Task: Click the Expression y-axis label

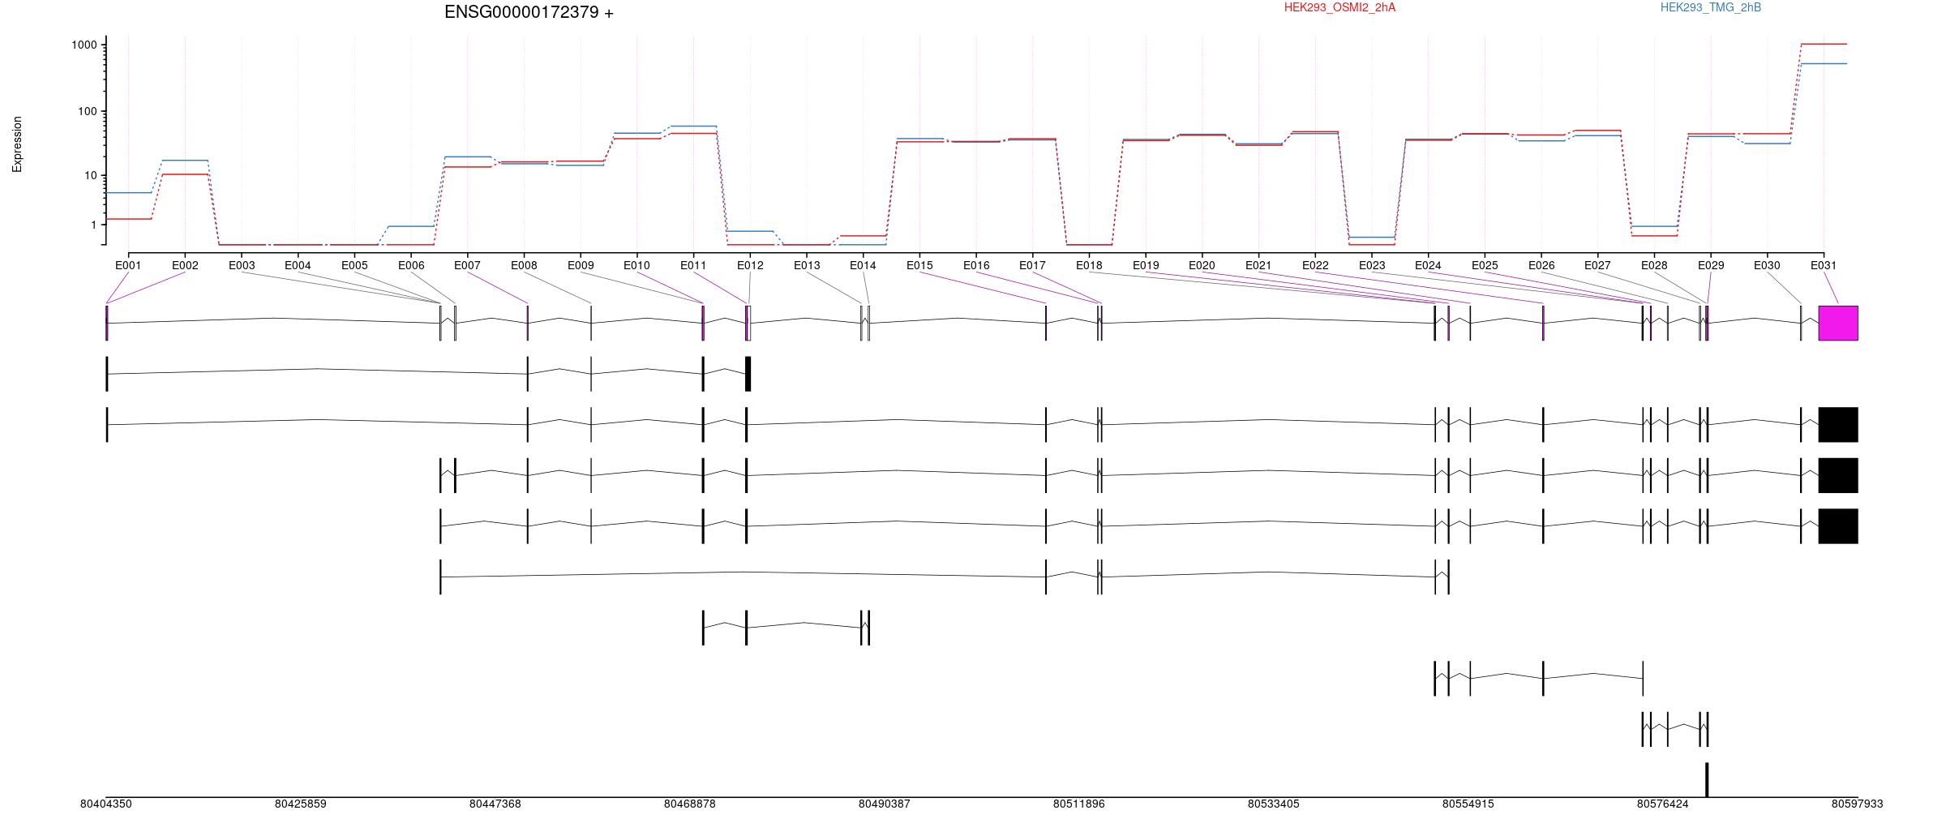Action: pyautogui.click(x=17, y=144)
